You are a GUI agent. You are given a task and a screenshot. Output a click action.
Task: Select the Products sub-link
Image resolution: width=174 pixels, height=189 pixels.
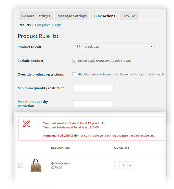24,25
